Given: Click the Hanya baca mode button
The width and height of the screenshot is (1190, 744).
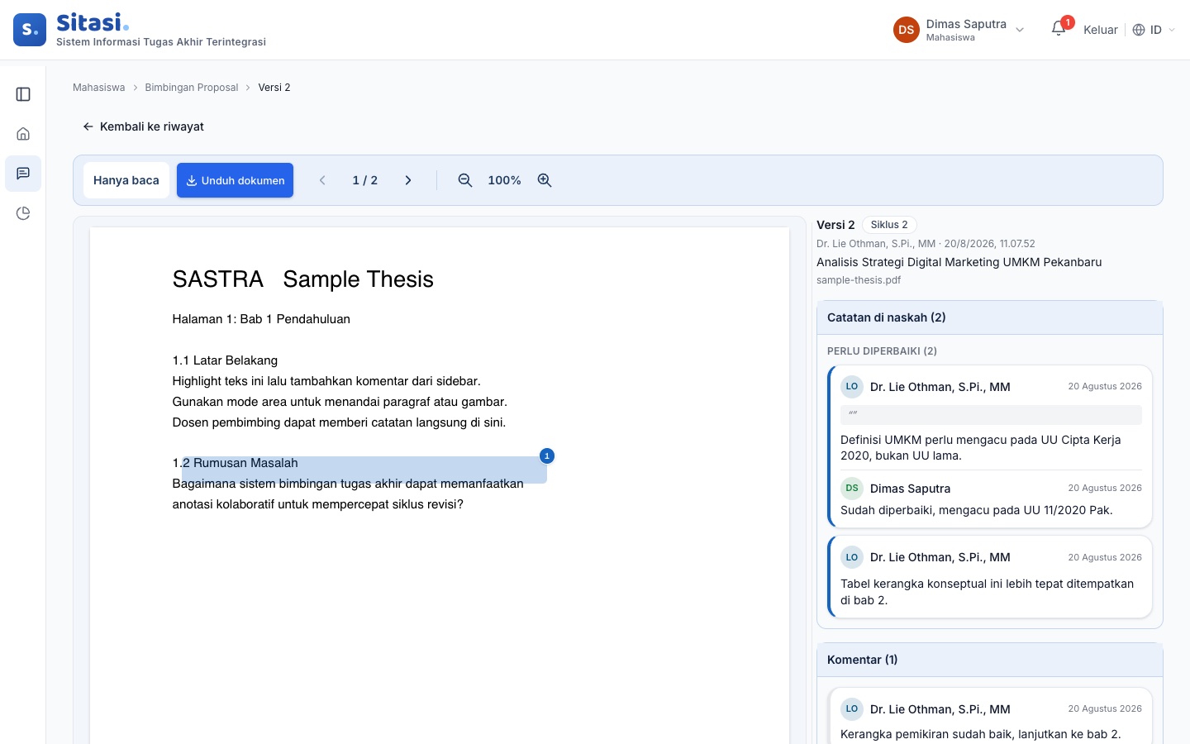Looking at the screenshot, I should pos(126,180).
